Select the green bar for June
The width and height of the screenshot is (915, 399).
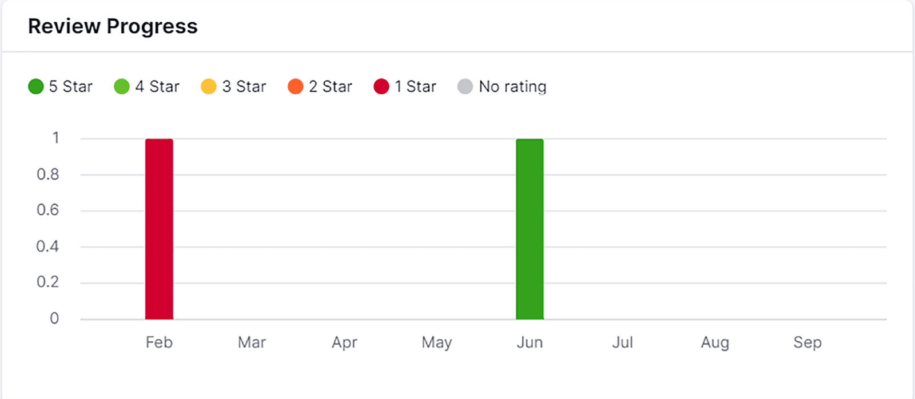530,229
